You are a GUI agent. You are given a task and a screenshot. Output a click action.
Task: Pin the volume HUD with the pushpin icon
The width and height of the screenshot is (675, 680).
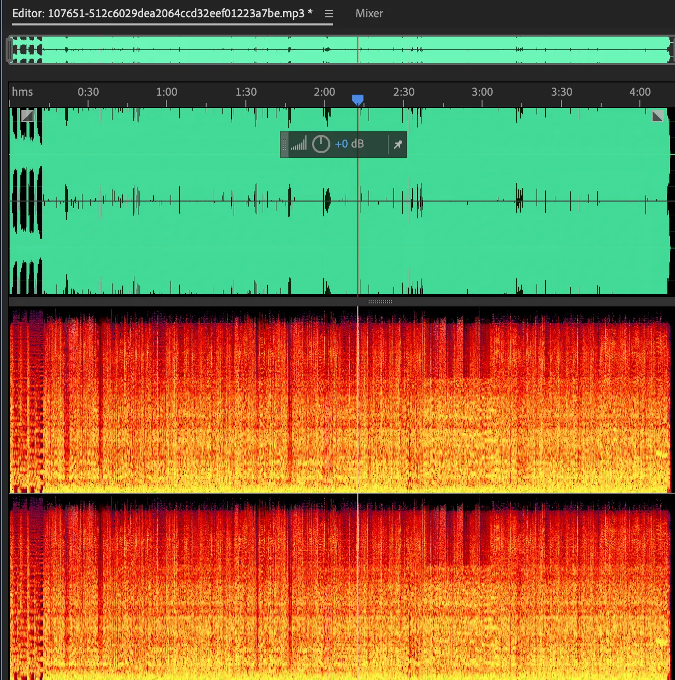[398, 145]
